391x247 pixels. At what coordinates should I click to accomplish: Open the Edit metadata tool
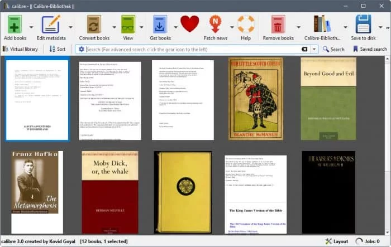(51, 24)
